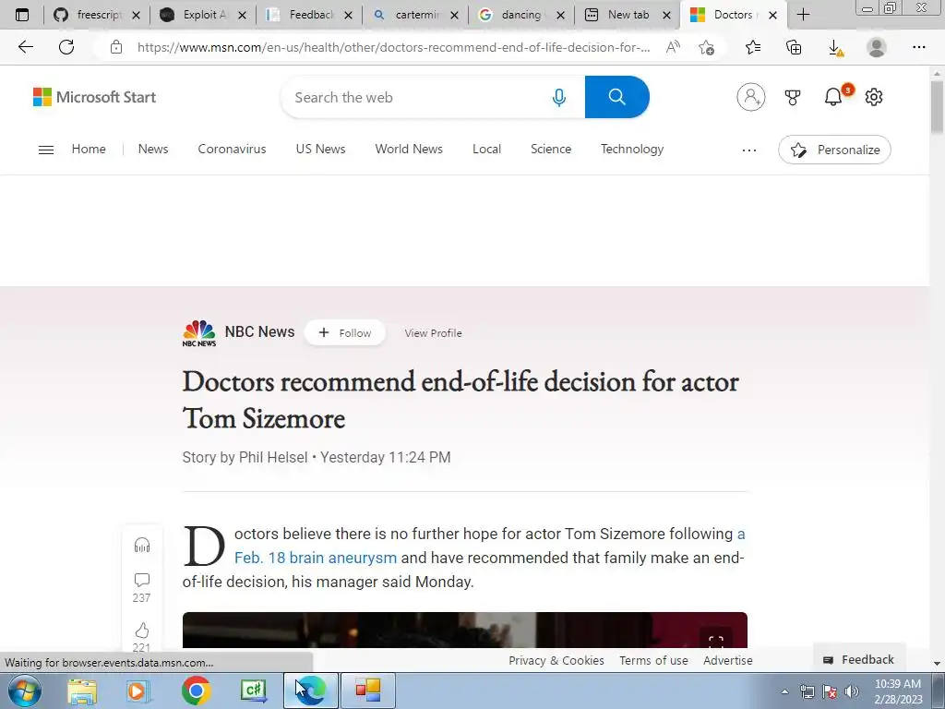Viewport: 945px width, 709px height.
Task: Show hidden tray icons arrow
Action: click(x=784, y=691)
